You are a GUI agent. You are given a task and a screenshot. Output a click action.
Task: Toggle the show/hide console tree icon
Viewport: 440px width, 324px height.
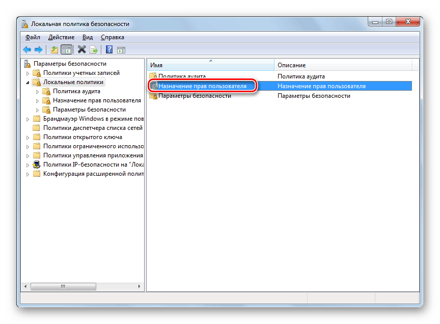67,50
